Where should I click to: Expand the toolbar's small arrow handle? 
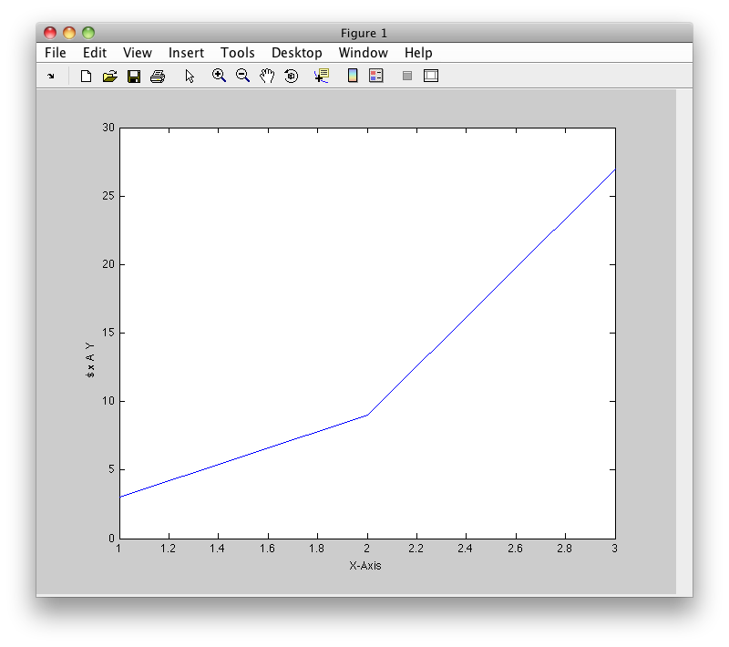point(51,77)
